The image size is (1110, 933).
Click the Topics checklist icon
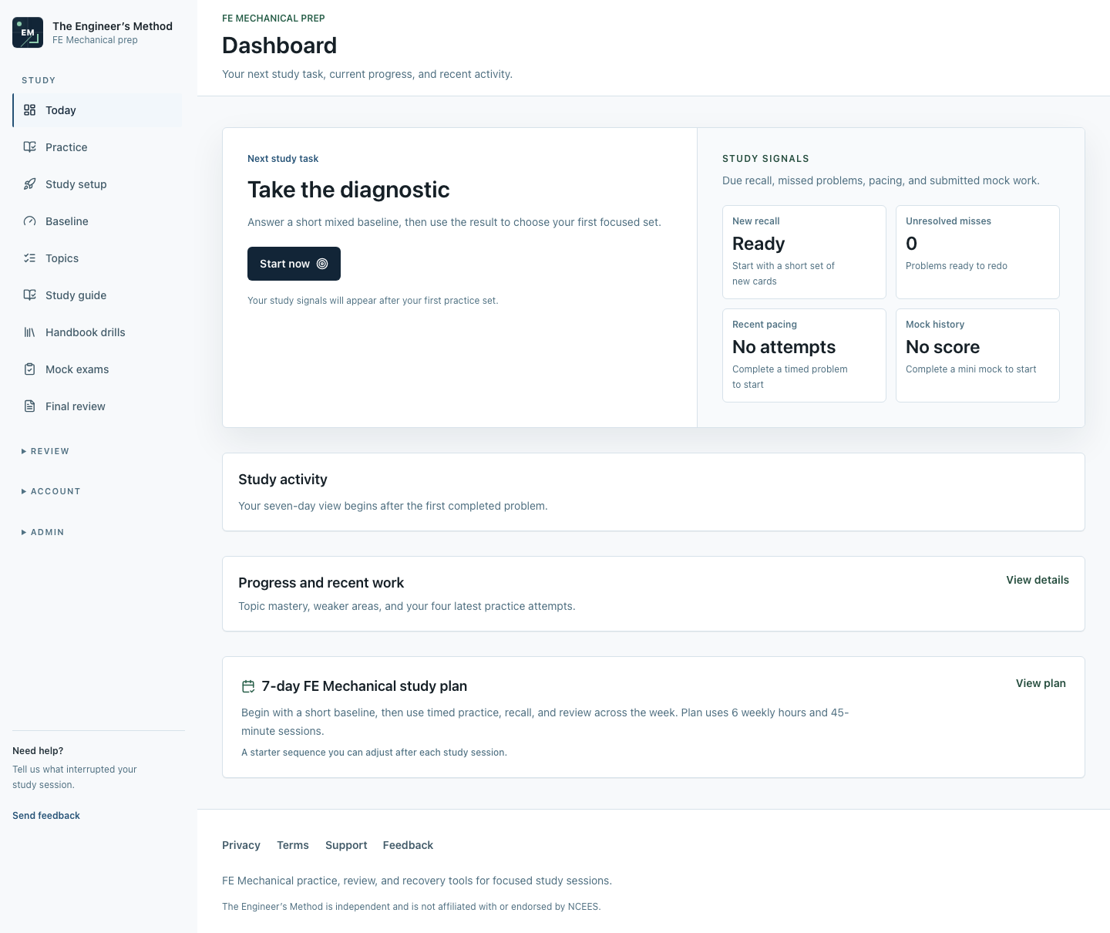(x=29, y=258)
